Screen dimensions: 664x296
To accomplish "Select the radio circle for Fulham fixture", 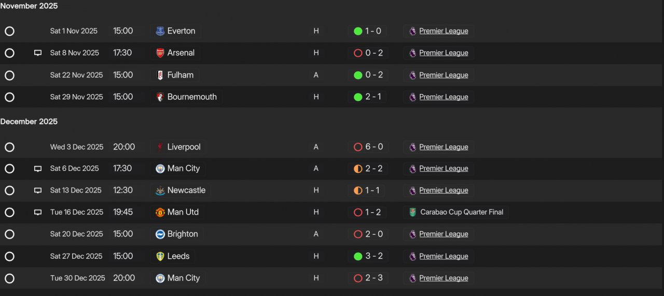I will [9, 76].
